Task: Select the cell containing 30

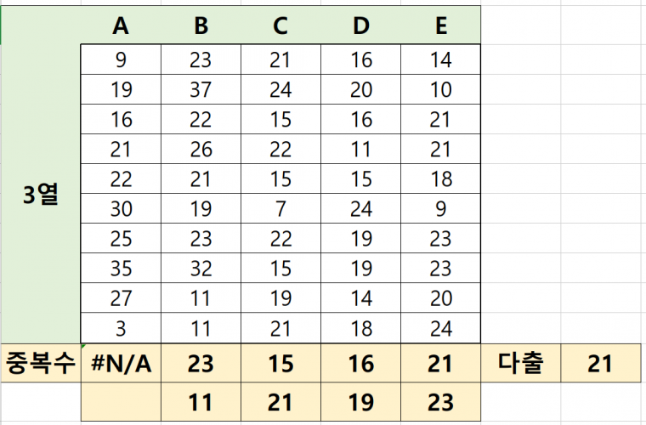Action: point(121,209)
